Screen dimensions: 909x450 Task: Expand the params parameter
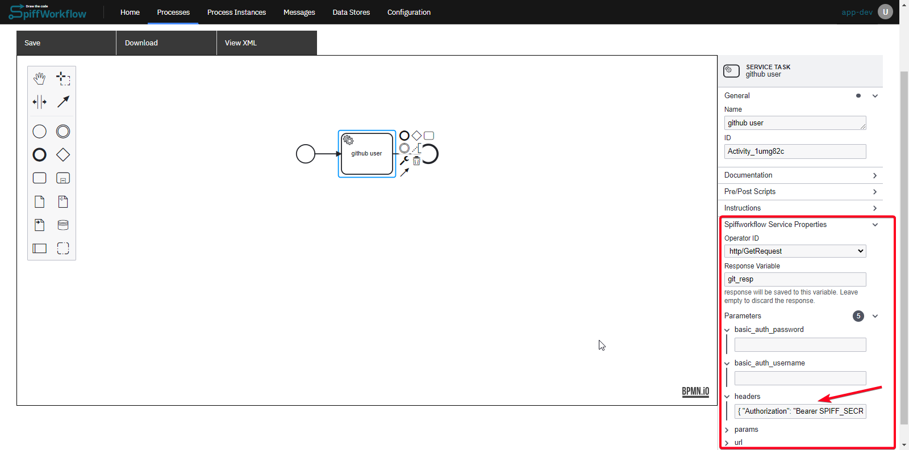(x=727, y=430)
